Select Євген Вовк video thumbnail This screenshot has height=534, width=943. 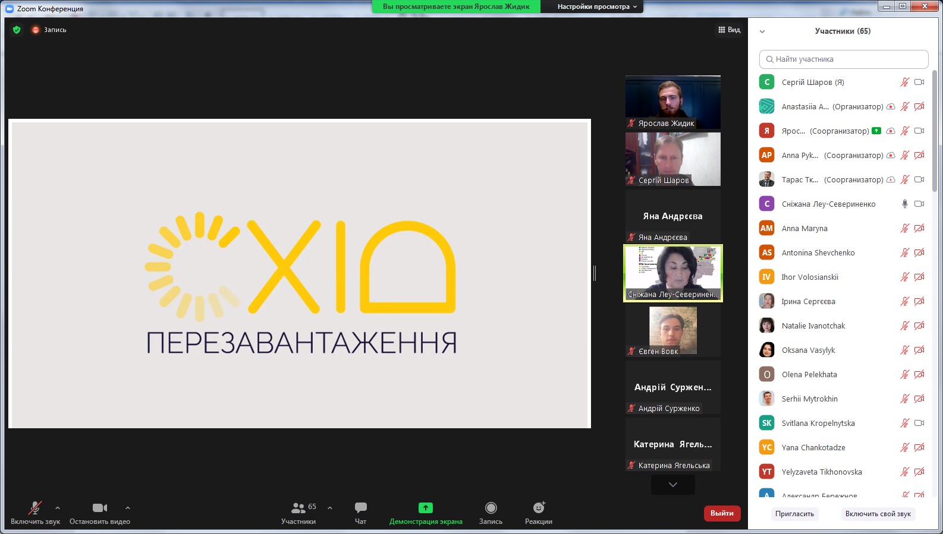[673, 330]
